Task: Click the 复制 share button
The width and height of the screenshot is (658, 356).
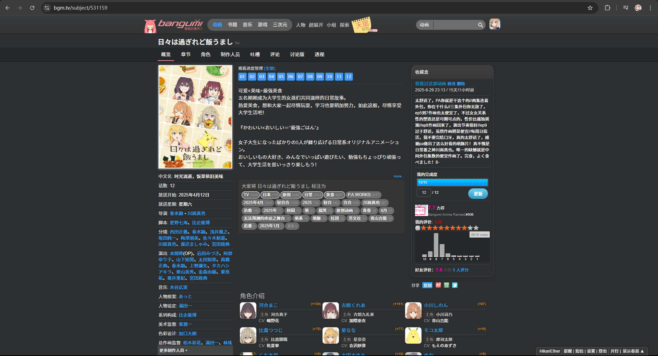Action: 427,285
